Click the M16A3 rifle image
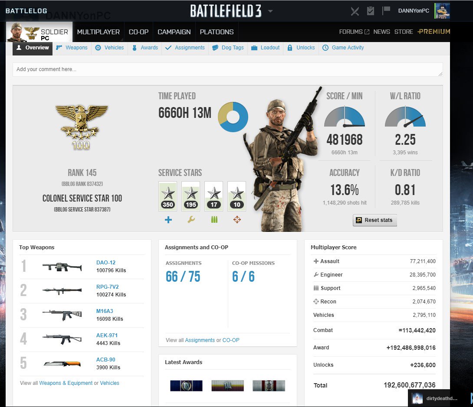 (x=62, y=315)
